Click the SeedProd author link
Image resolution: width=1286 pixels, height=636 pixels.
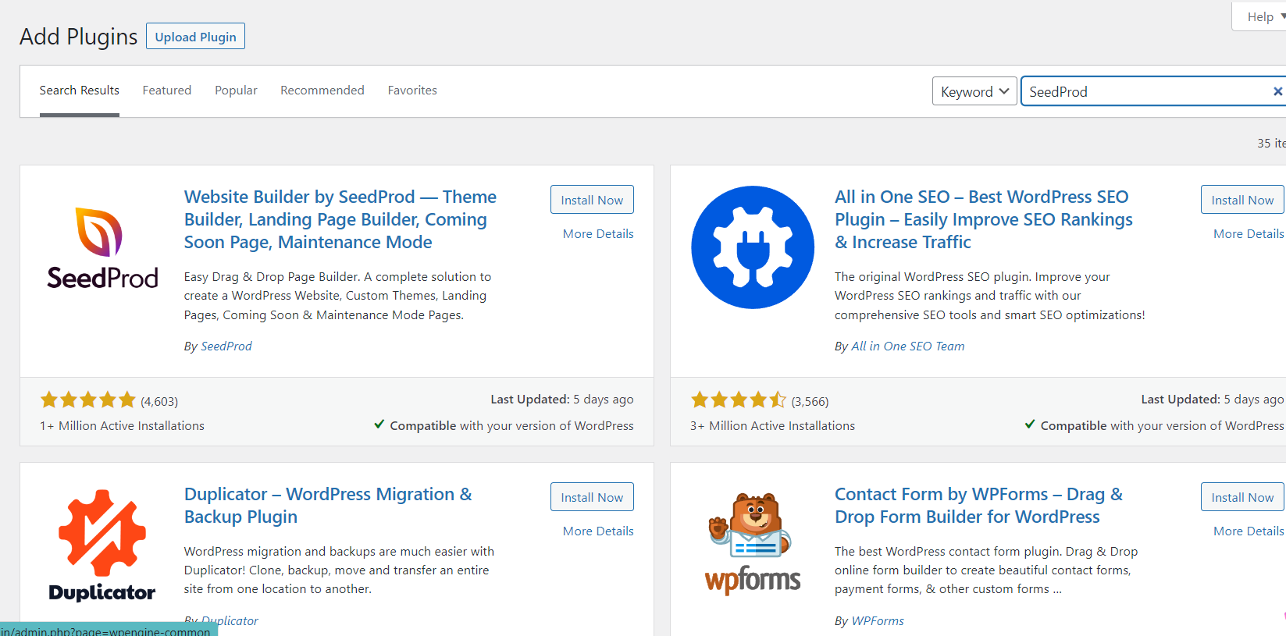[x=226, y=346]
